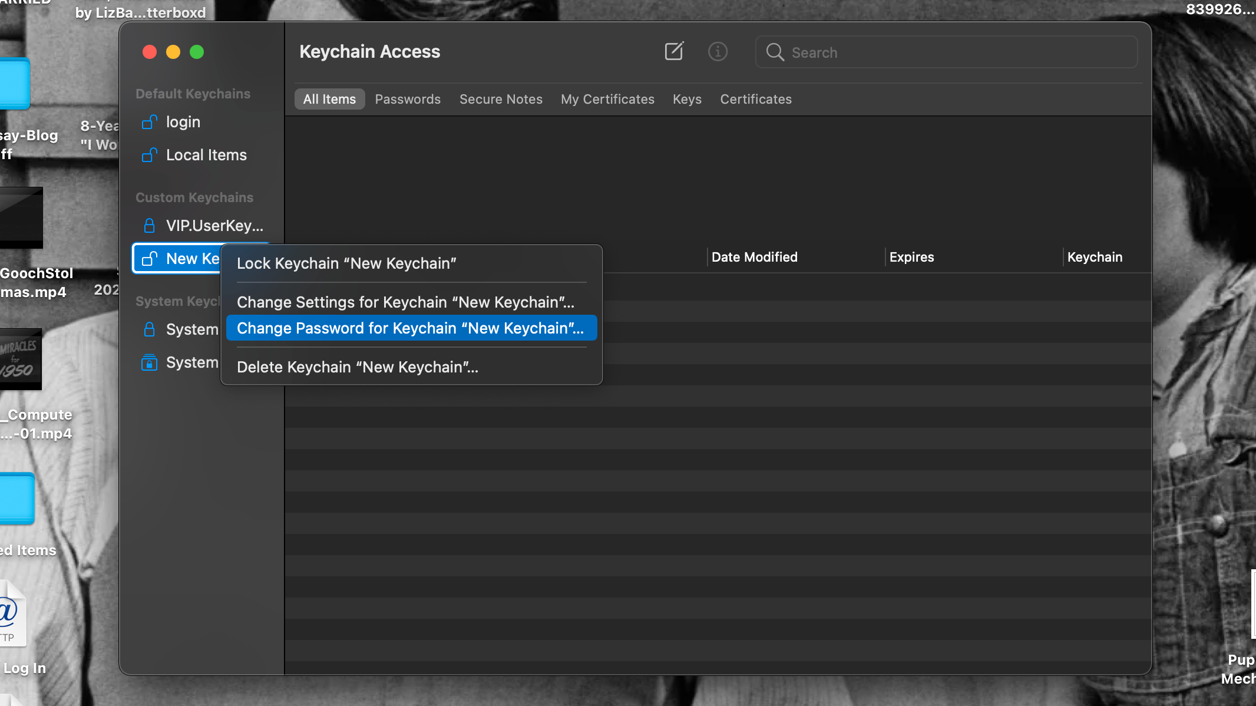The image size is (1256, 706).
Task: Click the magnifying glass search icon
Action: coord(775,52)
